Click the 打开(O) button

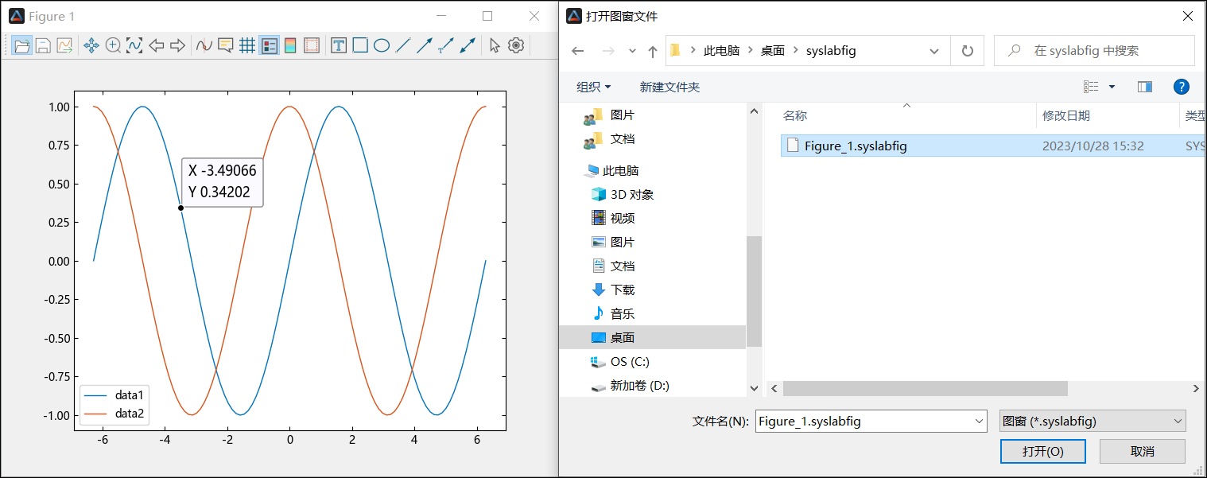coord(1042,451)
